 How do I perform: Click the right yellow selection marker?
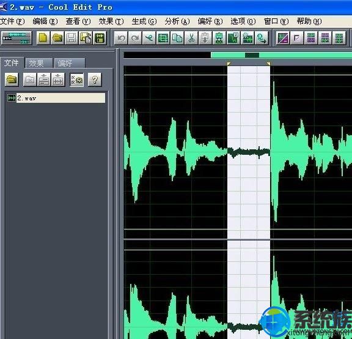point(268,64)
